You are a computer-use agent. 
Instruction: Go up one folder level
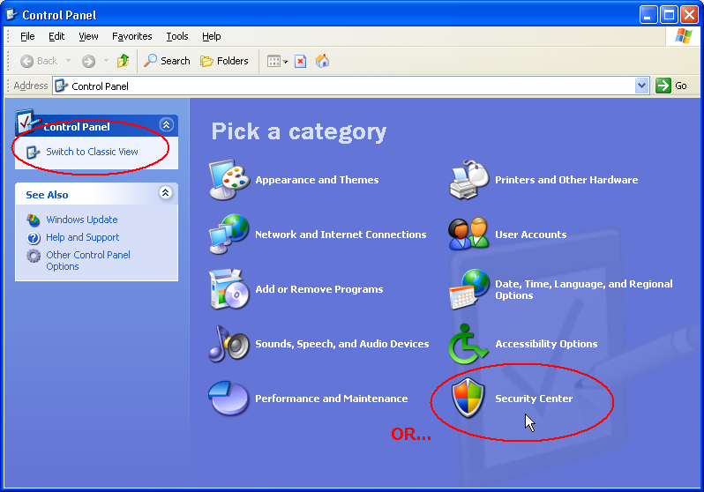pyautogui.click(x=123, y=61)
